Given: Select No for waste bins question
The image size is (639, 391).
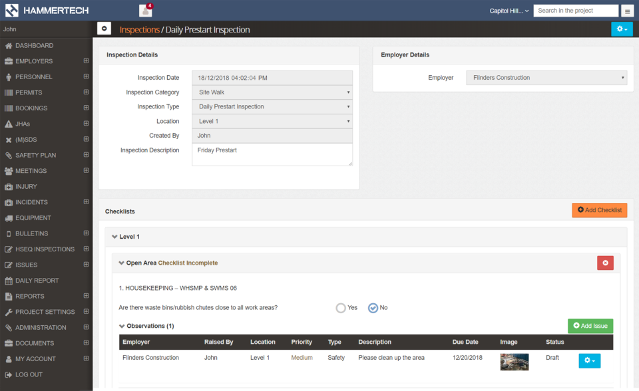Looking at the screenshot, I should tap(373, 308).
